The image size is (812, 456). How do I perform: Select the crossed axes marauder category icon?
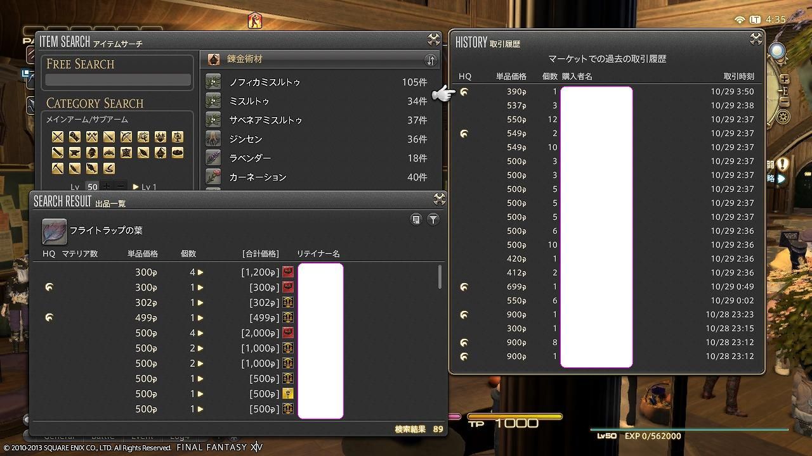(x=92, y=136)
